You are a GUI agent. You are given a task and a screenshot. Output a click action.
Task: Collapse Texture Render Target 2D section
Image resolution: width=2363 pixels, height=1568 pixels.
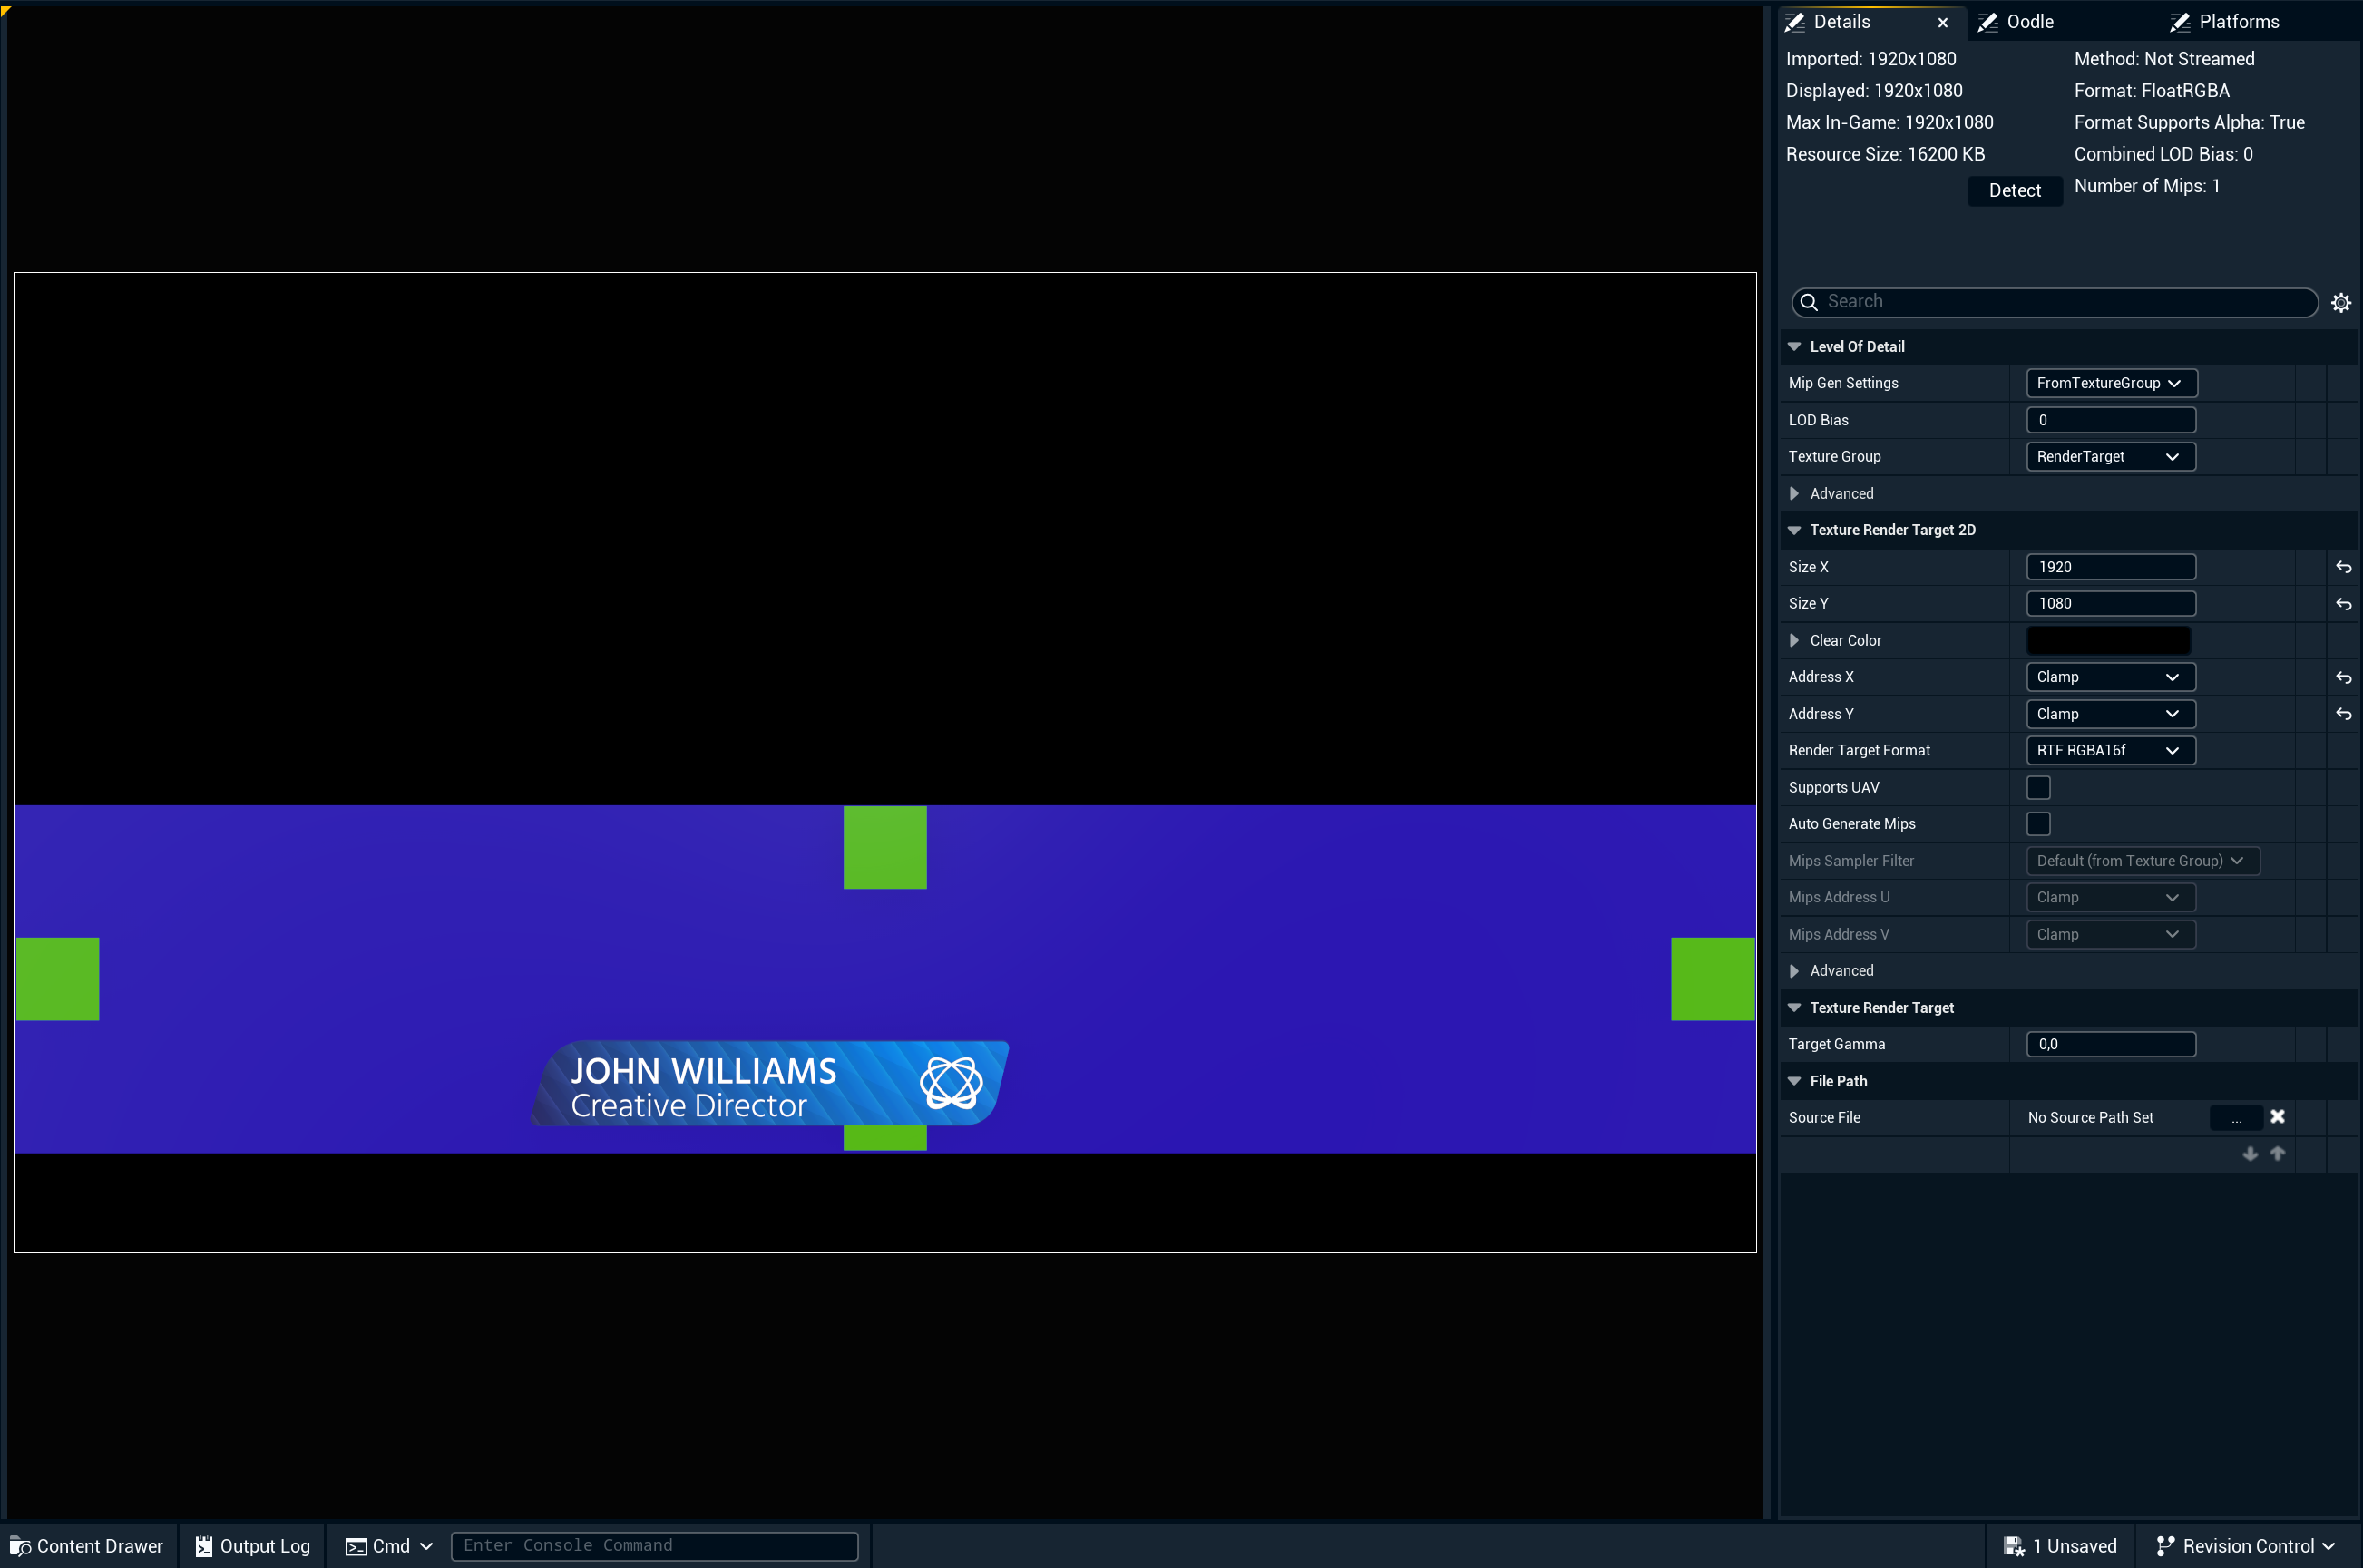pos(1794,530)
